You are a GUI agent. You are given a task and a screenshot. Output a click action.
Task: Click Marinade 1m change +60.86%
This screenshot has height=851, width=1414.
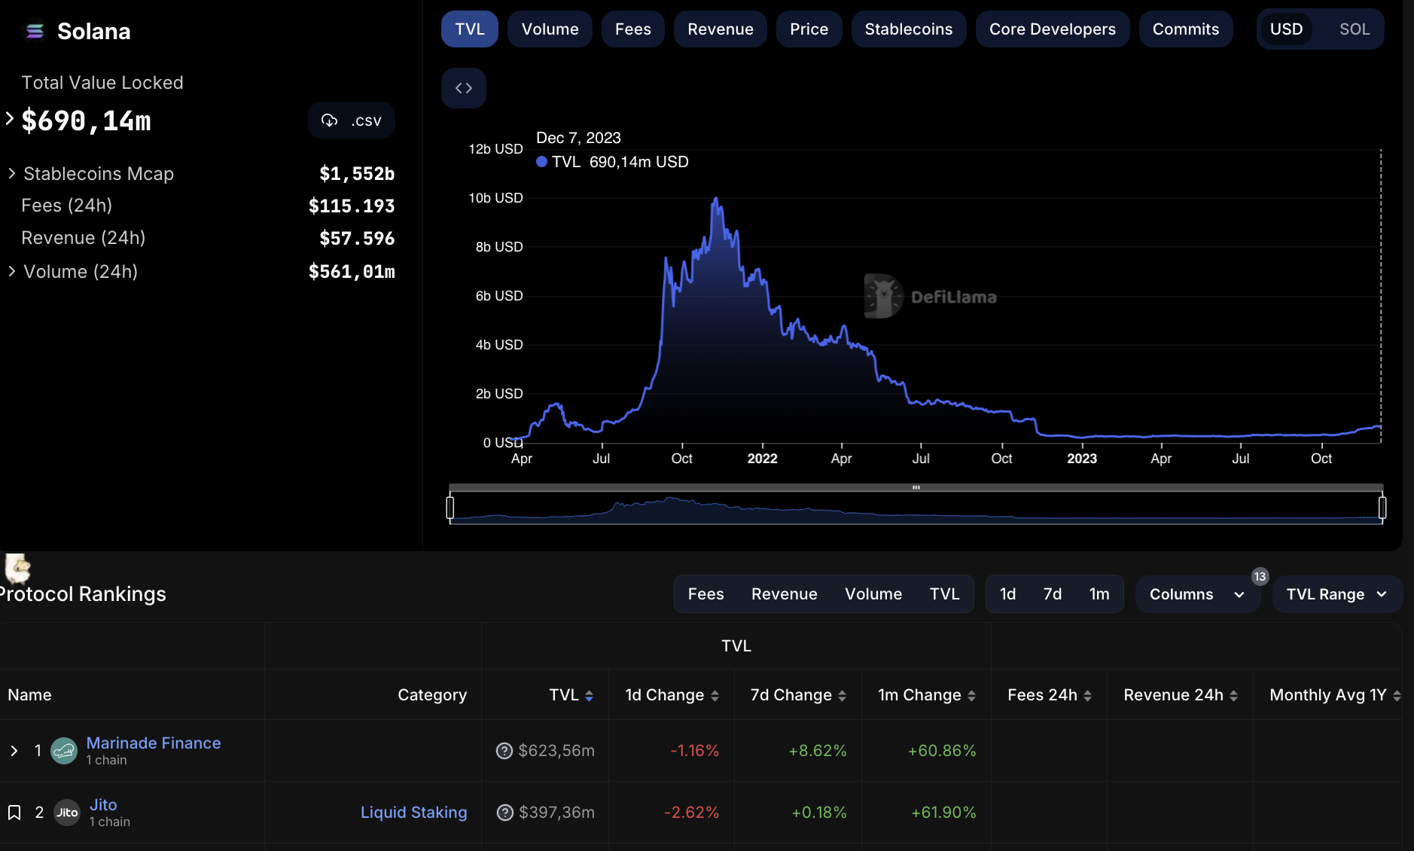tap(942, 751)
